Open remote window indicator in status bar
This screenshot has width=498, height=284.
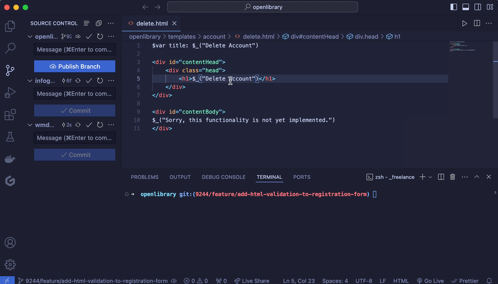coord(7,280)
